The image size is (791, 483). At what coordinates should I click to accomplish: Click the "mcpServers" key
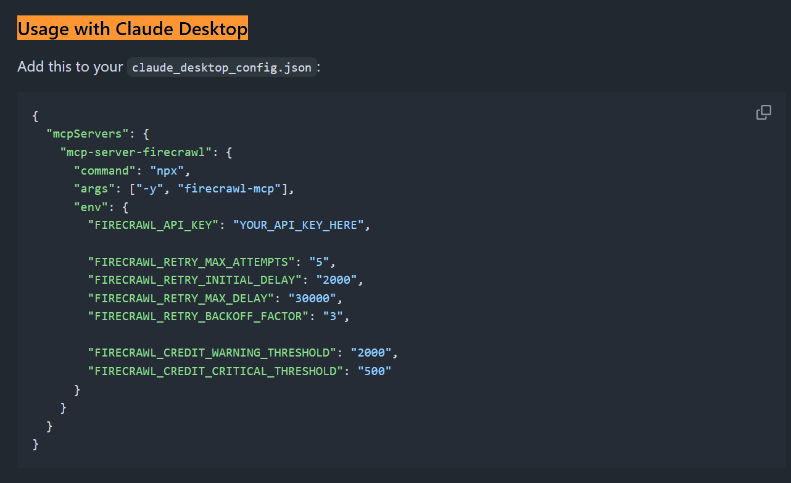pyautogui.click(x=88, y=133)
